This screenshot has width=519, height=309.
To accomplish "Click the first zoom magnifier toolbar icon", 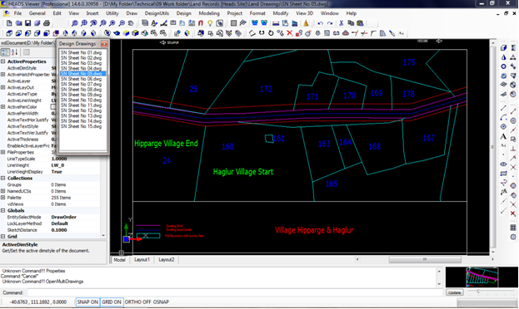I will click(x=75, y=23).
